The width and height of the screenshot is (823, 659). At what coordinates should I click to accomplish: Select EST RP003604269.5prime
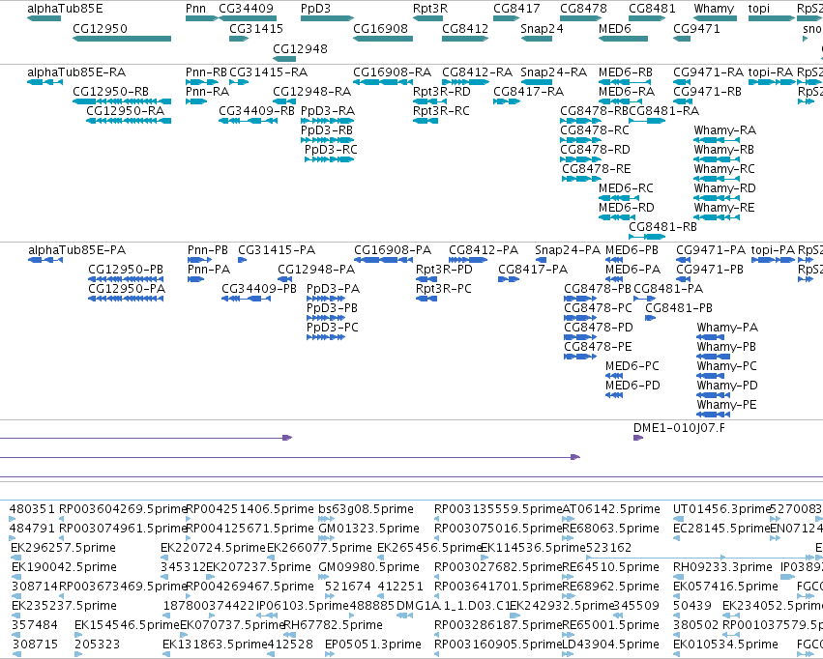click(123, 509)
